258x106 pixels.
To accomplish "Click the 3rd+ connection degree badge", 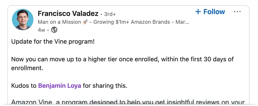I will (110, 14).
